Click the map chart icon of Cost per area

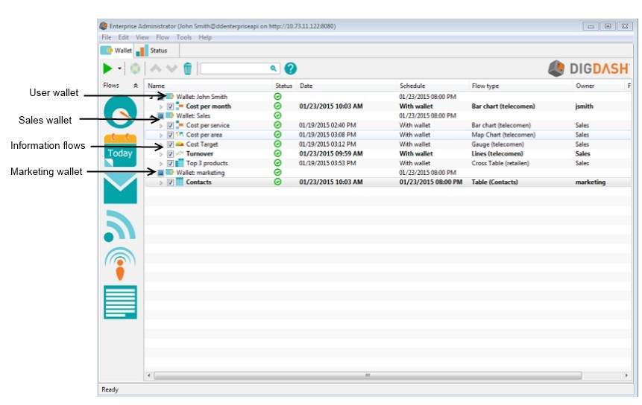(x=180, y=135)
